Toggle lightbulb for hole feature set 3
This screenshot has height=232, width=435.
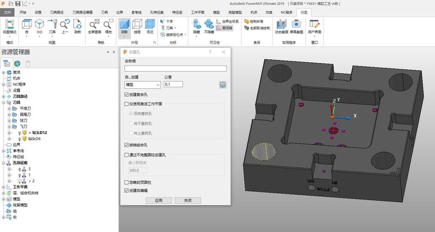[x=20, y=169]
